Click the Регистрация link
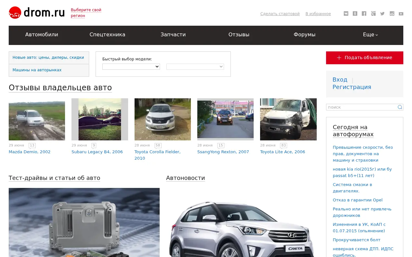The height and width of the screenshot is (257, 412). (x=352, y=87)
